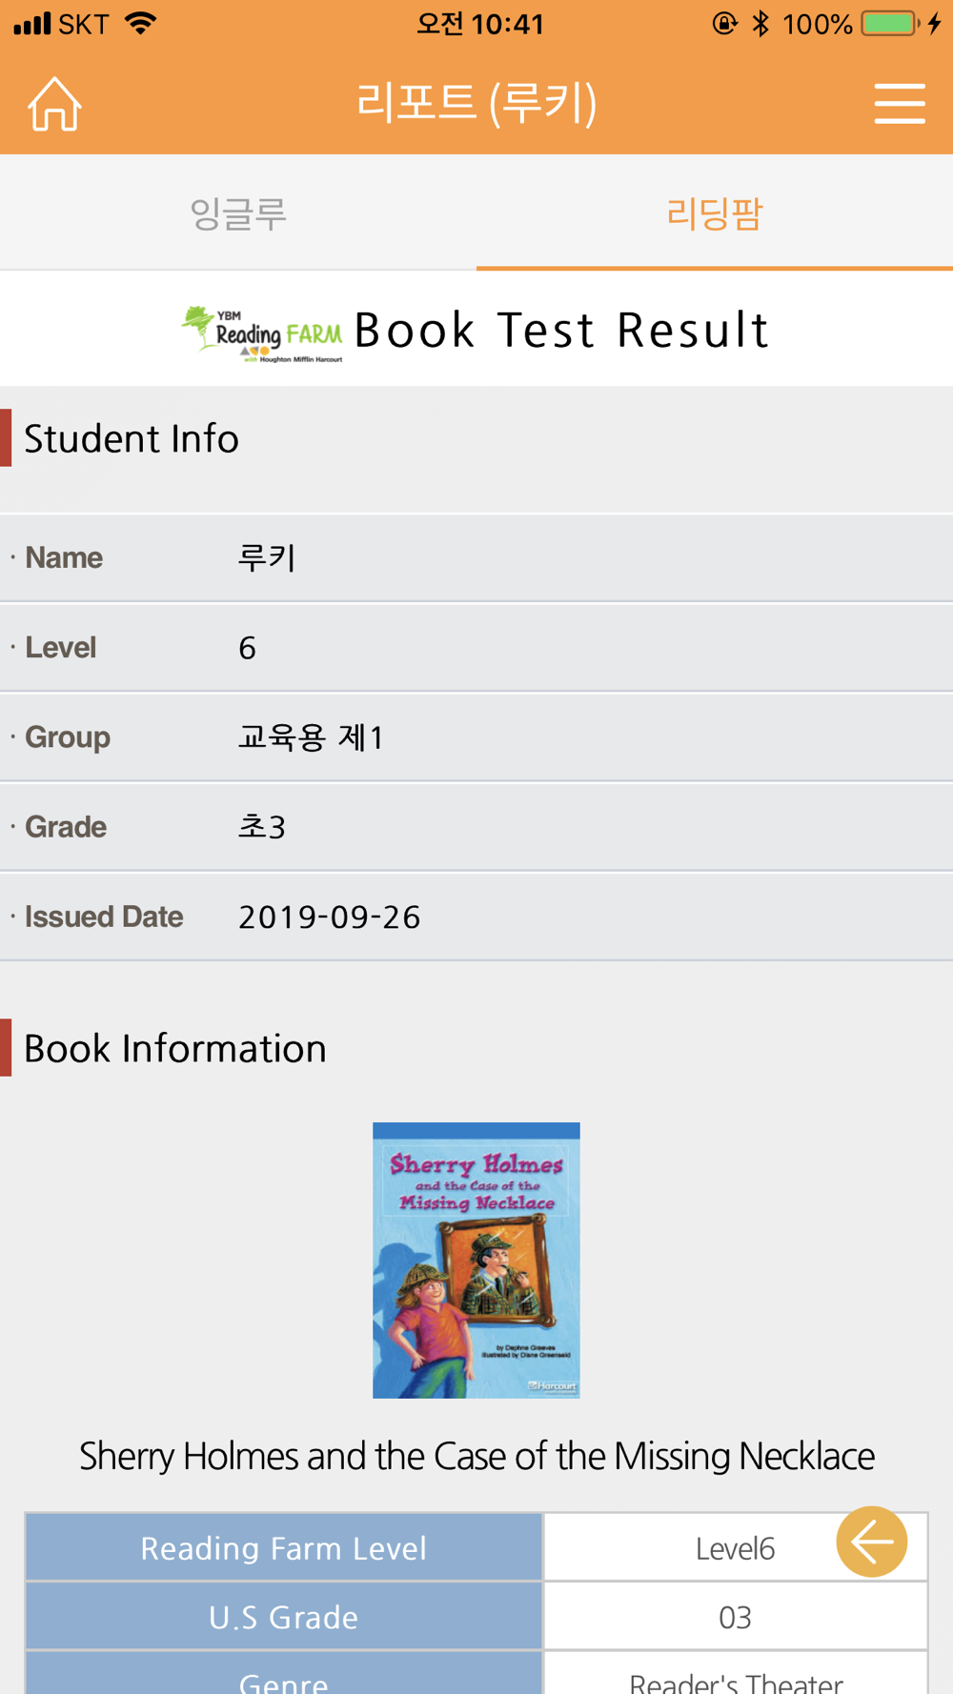Tap the 100% battery percentage
Image resolution: width=953 pixels, height=1694 pixels.
click(x=818, y=23)
